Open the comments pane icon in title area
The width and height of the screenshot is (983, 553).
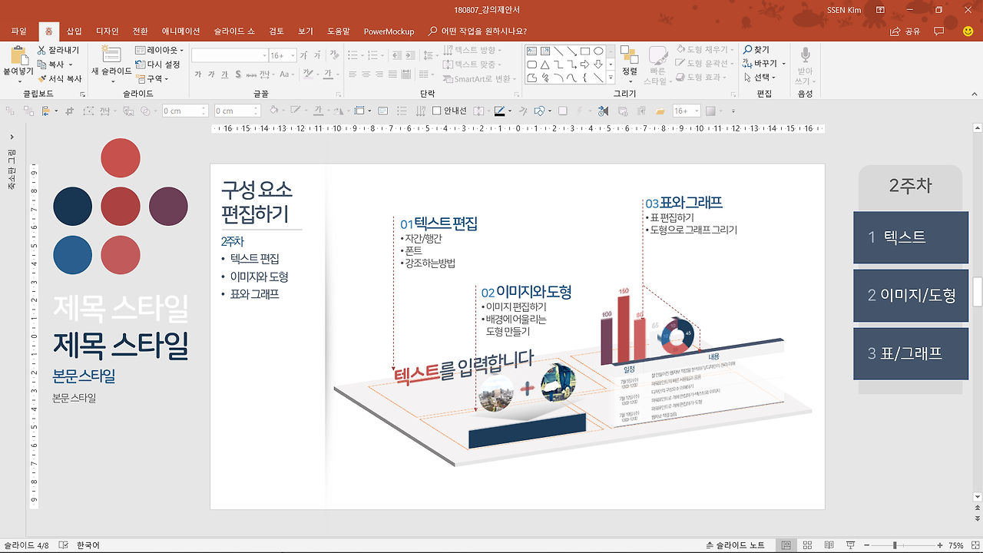pyautogui.click(x=939, y=31)
